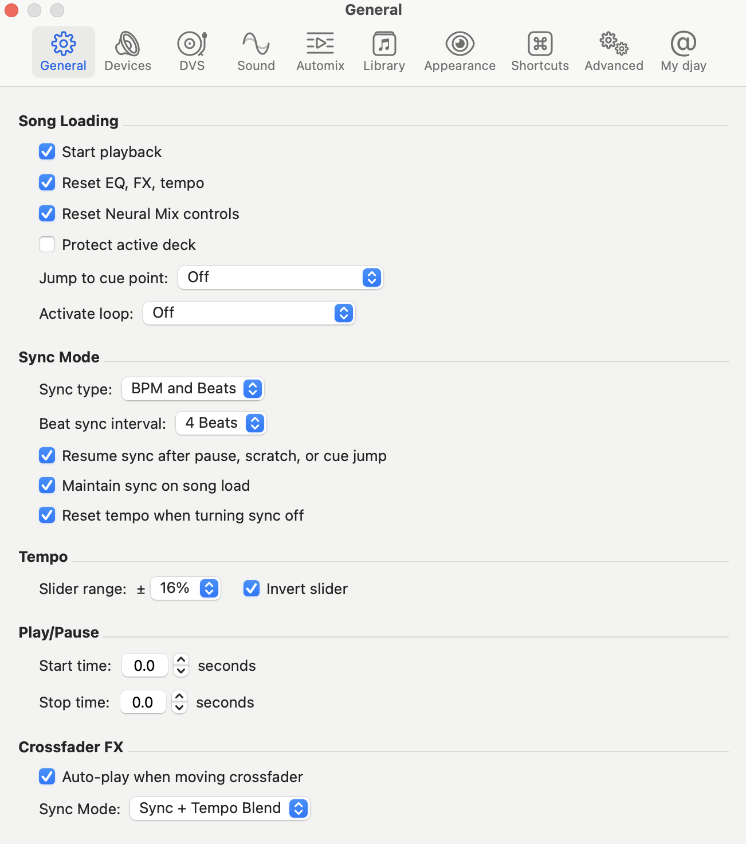Viewport: 746px width, 844px height.
Task: Open the Library preferences
Action: tap(383, 52)
